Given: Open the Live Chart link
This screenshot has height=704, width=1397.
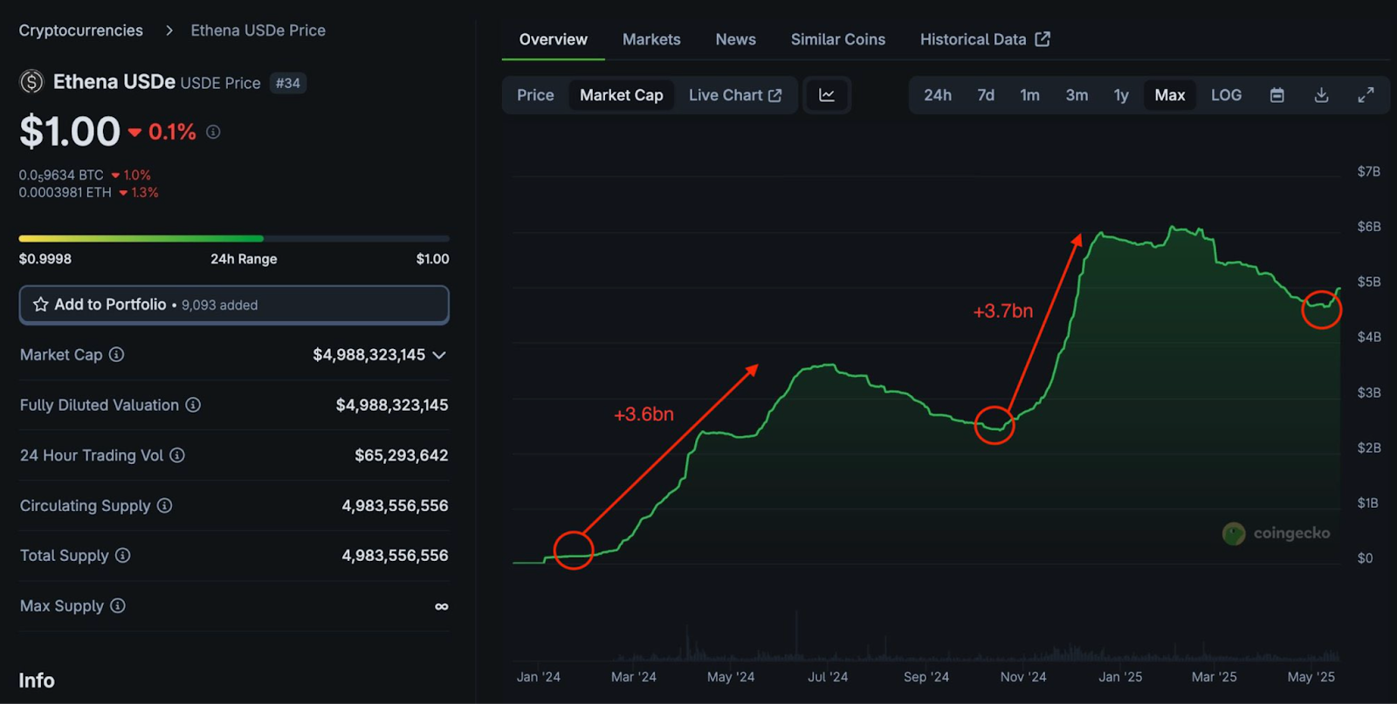Looking at the screenshot, I should [x=735, y=95].
